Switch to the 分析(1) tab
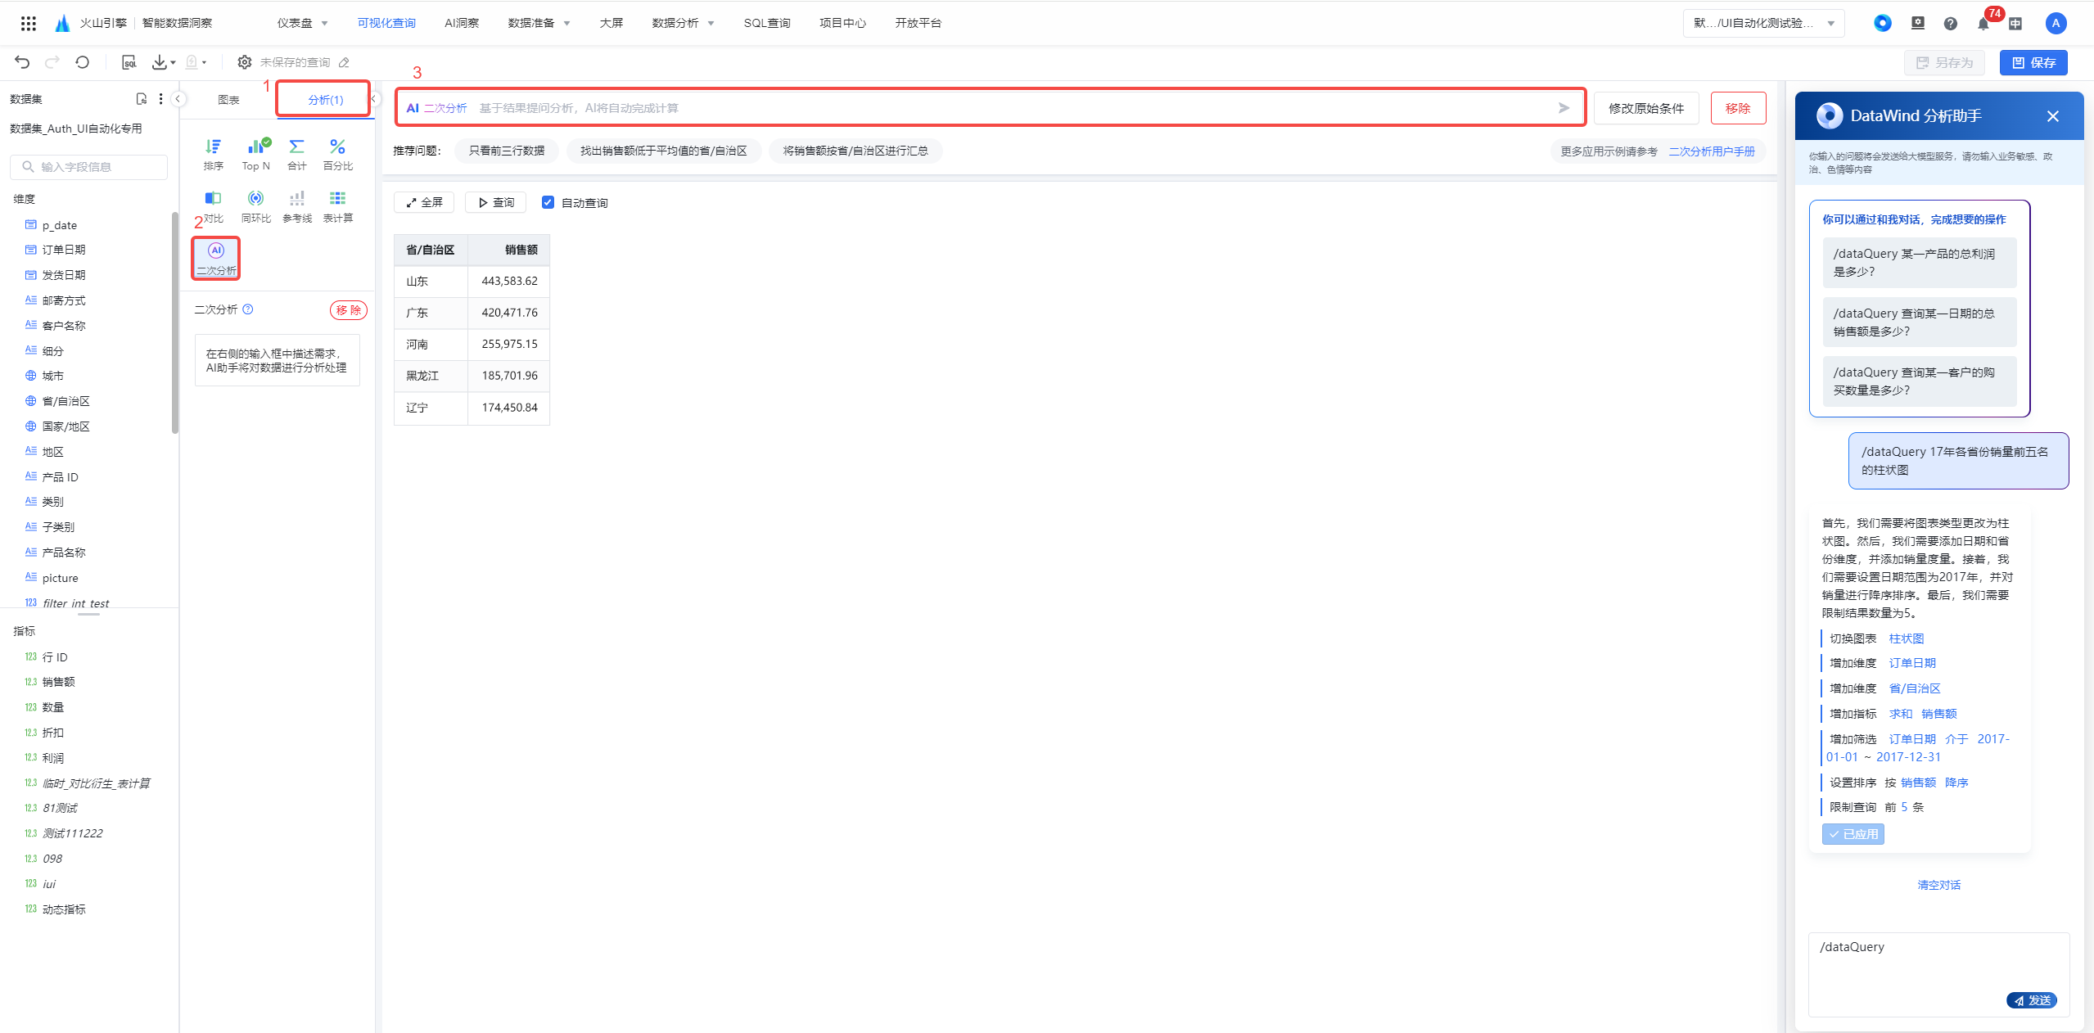The image size is (2094, 1033). [325, 100]
